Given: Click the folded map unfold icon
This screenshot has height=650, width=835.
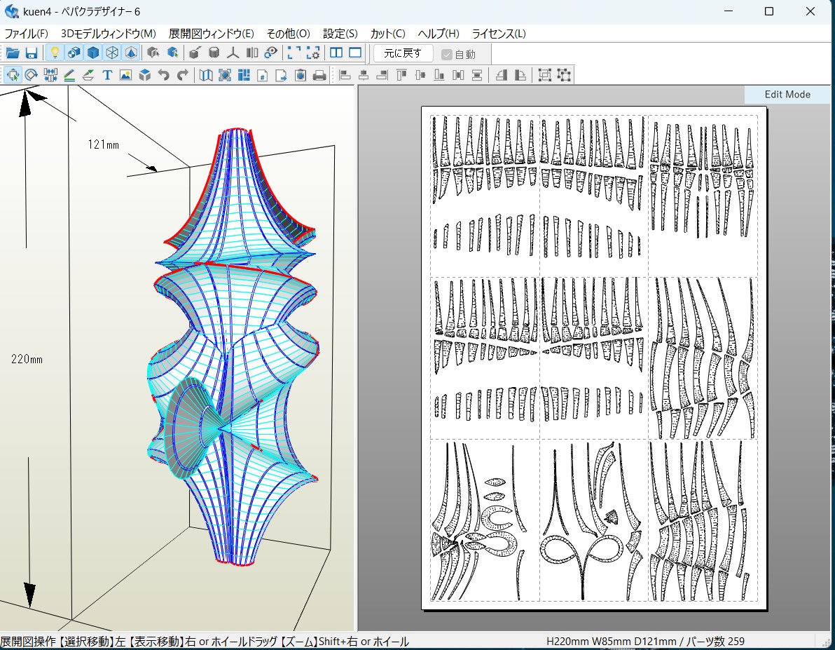Looking at the screenshot, I should tap(205, 75).
